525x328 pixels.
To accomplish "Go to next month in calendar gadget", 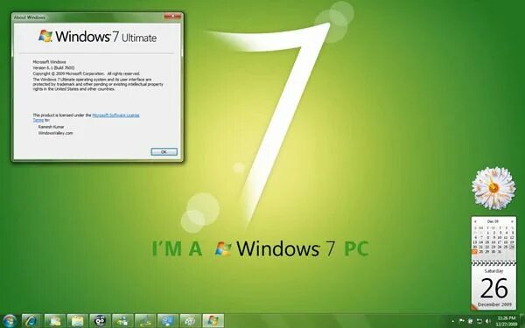I will coord(512,221).
